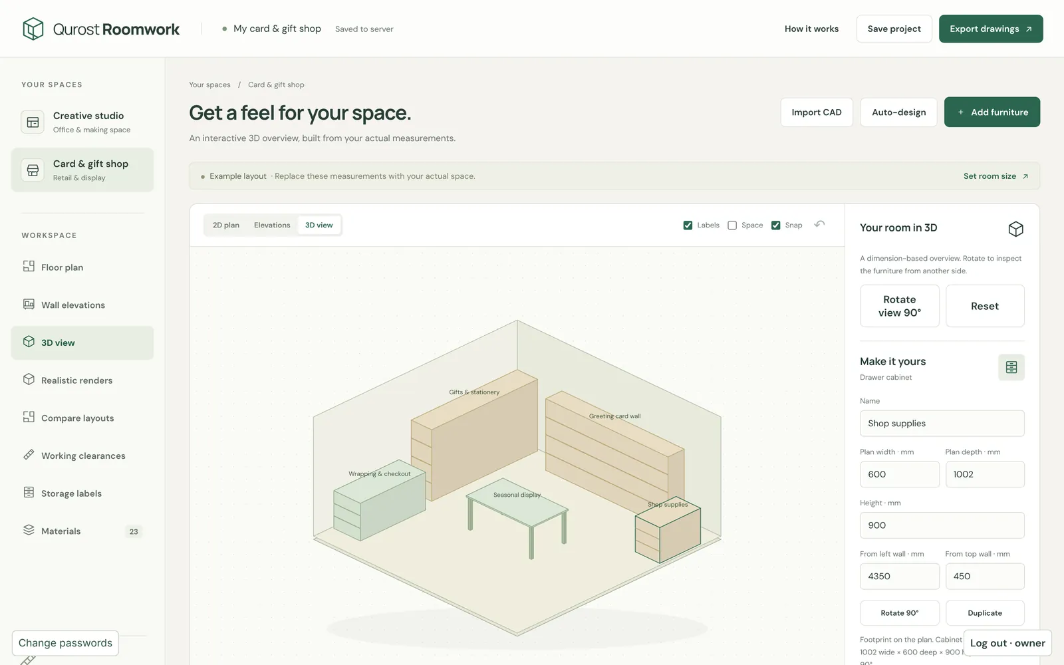Screen dimensions: 1064x665
Task: Click the From top wall field showing 450
Action: coord(985,577)
